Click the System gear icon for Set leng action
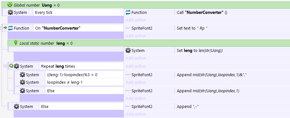This screenshot has width=290, height=118. pos(128,50)
